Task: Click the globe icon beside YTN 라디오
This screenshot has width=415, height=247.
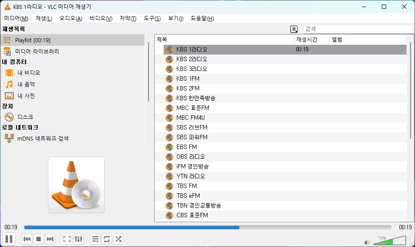Action: 169,176
